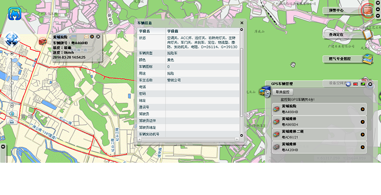
Task: Close the 车辆信息 dialog
Action: click(241, 23)
